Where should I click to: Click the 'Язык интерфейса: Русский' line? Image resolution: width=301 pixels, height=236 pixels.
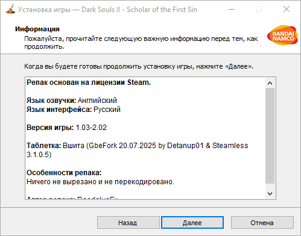74,110
